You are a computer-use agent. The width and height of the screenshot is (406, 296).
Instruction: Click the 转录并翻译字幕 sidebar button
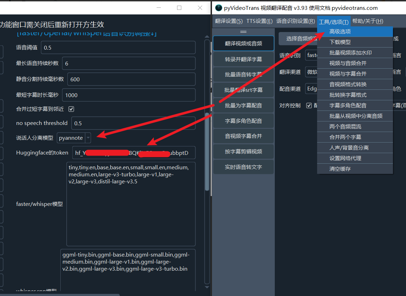point(243,59)
